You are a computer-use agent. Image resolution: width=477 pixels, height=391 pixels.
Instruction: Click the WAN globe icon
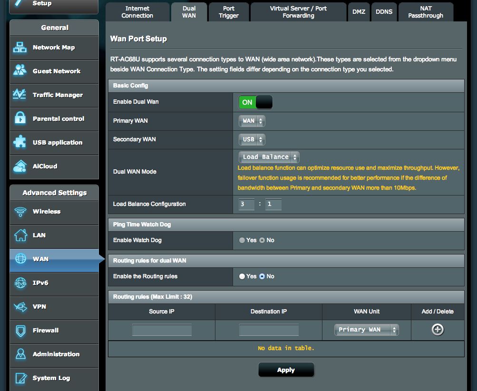[x=20, y=259]
